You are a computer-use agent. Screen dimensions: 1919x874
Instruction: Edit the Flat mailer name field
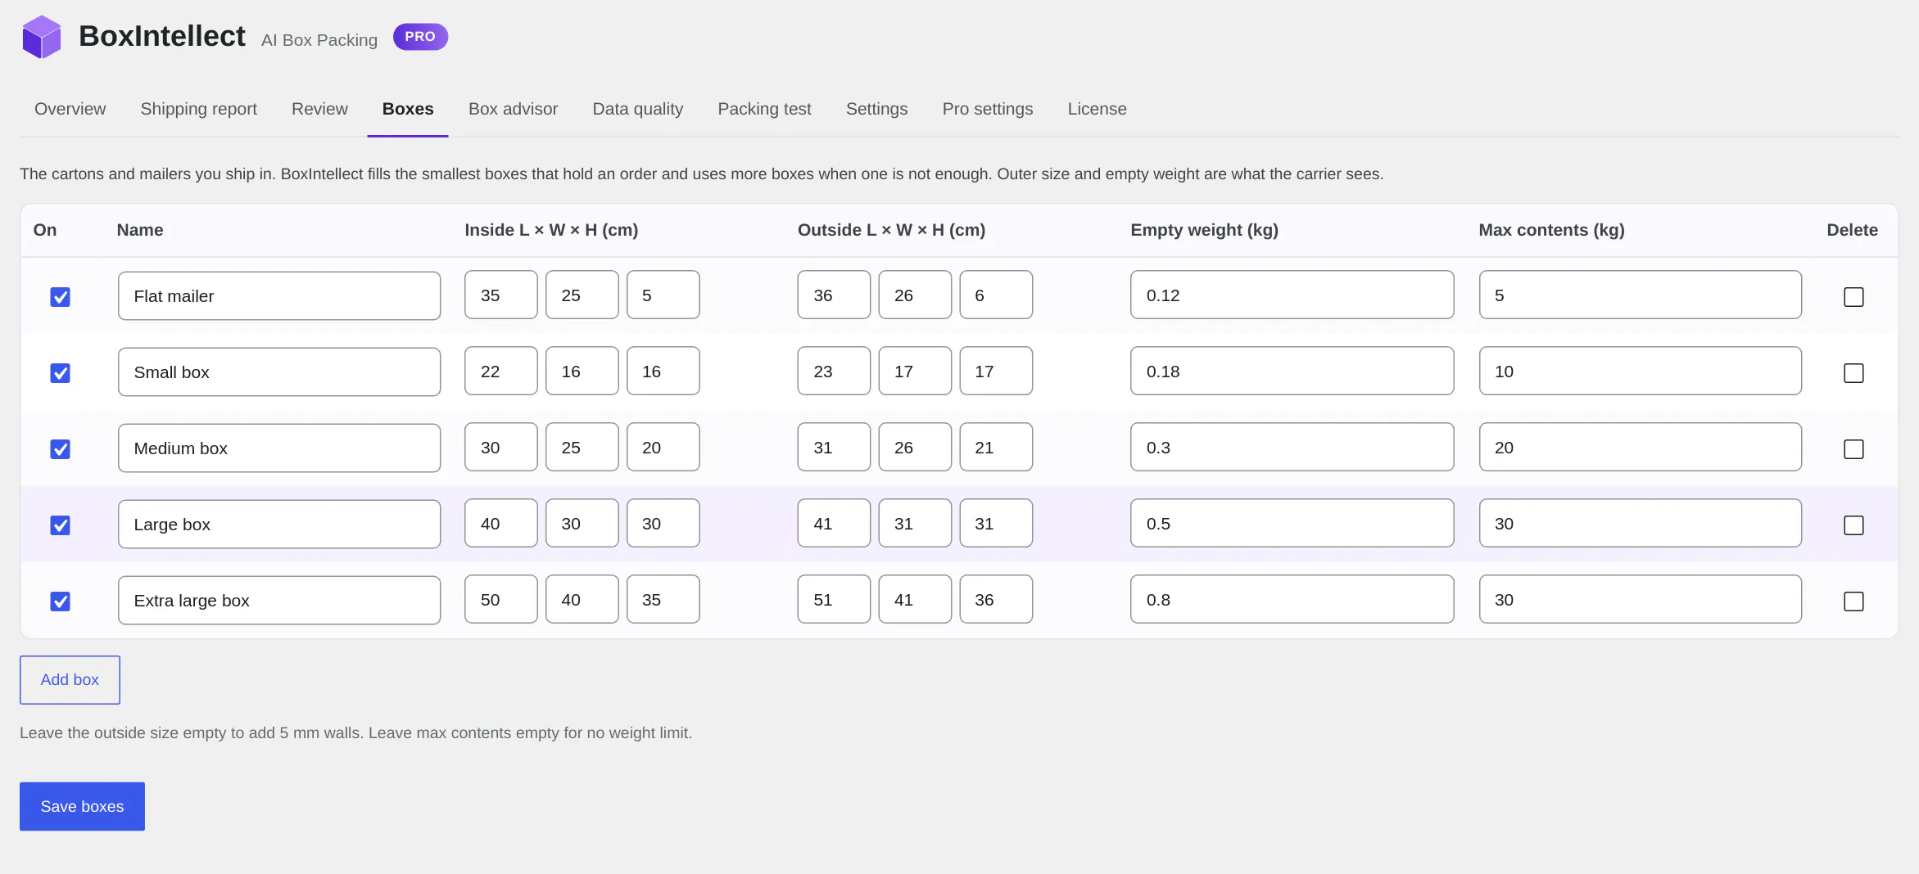coord(279,295)
